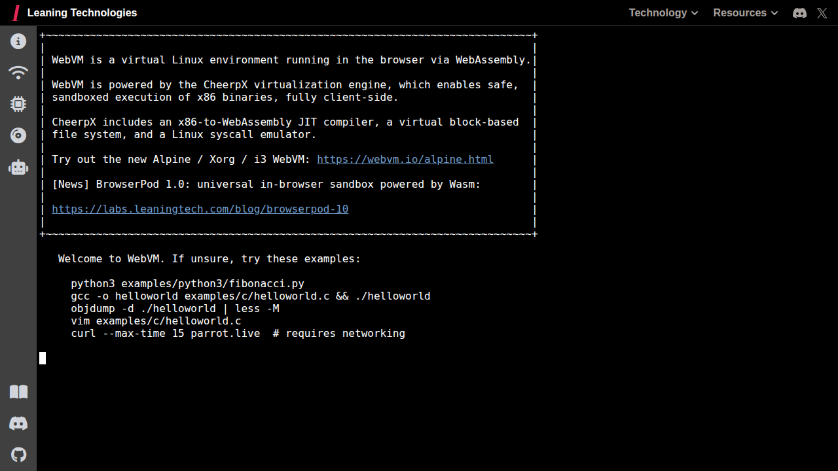
Task: Open the robot AI assistant panel
Action: [x=18, y=167]
